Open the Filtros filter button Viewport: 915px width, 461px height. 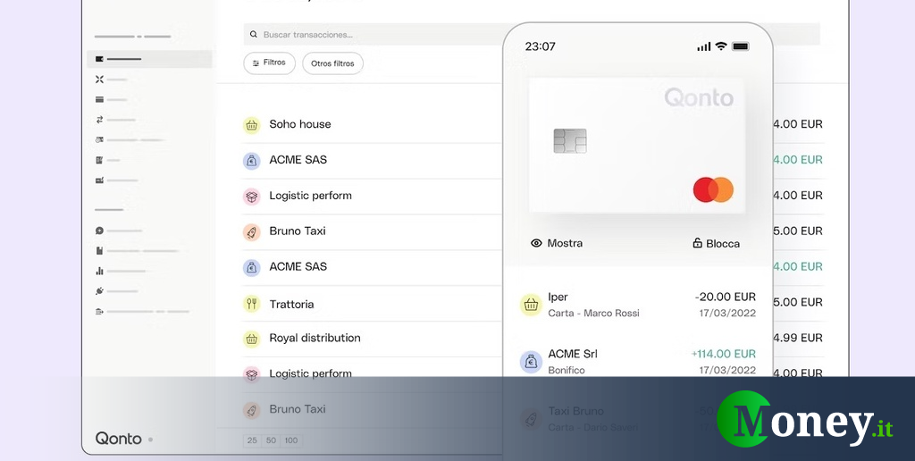[270, 63]
